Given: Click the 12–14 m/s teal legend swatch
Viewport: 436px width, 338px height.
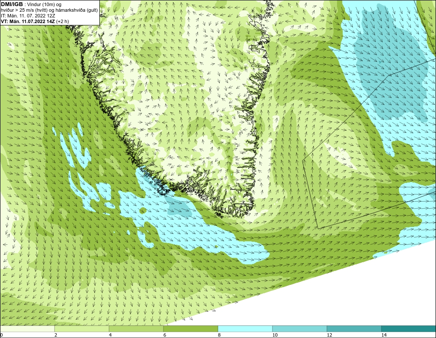Looking at the screenshot, I should (x=354, y=329).
